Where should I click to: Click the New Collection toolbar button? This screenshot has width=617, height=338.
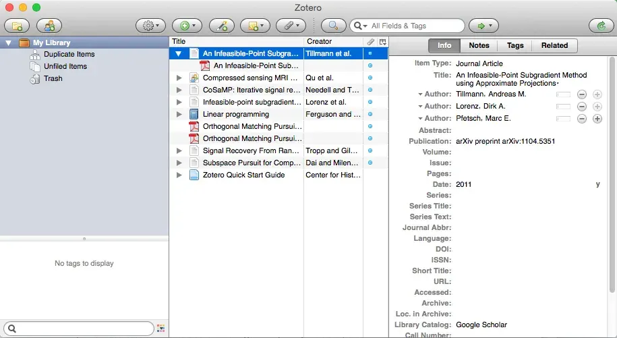tap(17, 26)
